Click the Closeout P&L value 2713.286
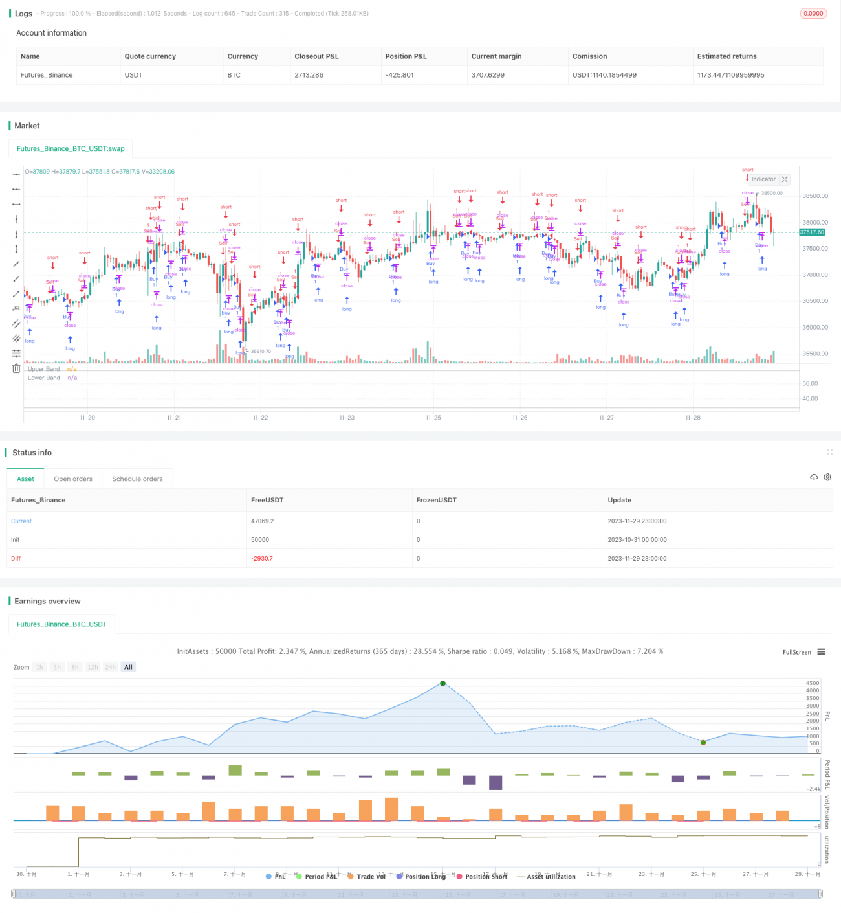841x913 pixels. coord(309,75)
